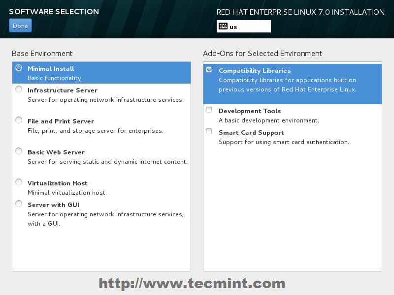394x295 pixels.
Task: Check the Smart Card Support add-on
Action: [208, 131]
